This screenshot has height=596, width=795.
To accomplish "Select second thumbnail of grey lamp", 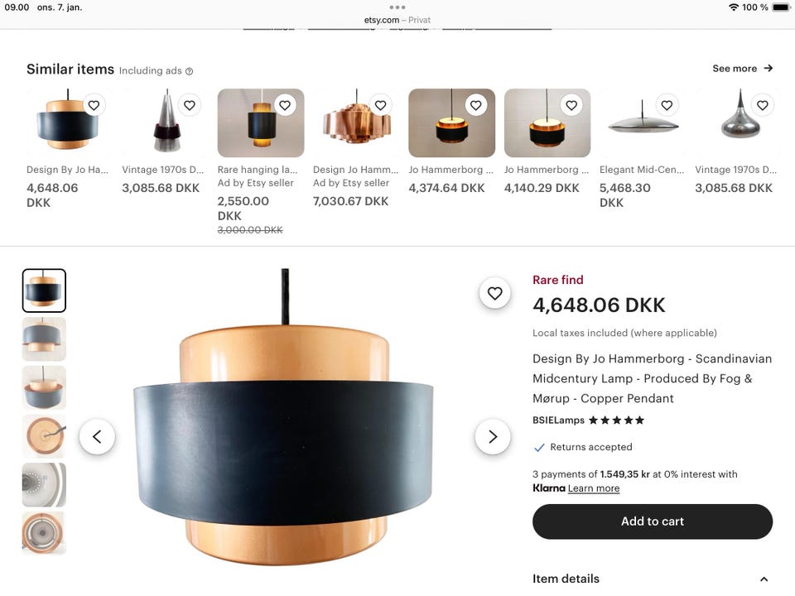I will pos(44,339).
